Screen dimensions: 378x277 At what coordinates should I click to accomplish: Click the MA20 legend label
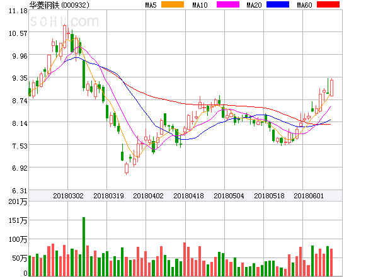coord(254,5)
